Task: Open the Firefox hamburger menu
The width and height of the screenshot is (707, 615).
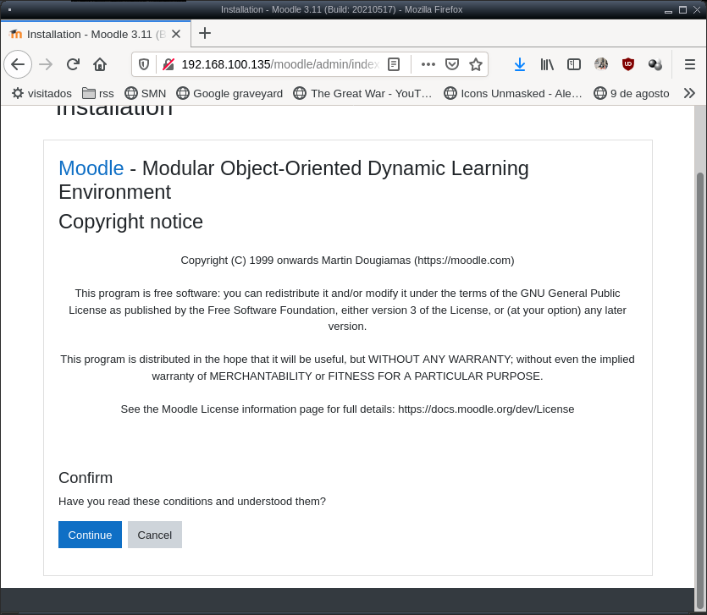Action: [690, 64]
